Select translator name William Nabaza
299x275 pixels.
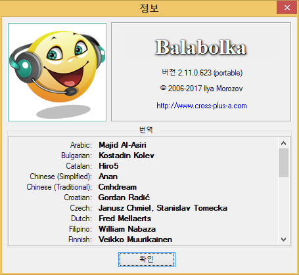coord(127,229)
